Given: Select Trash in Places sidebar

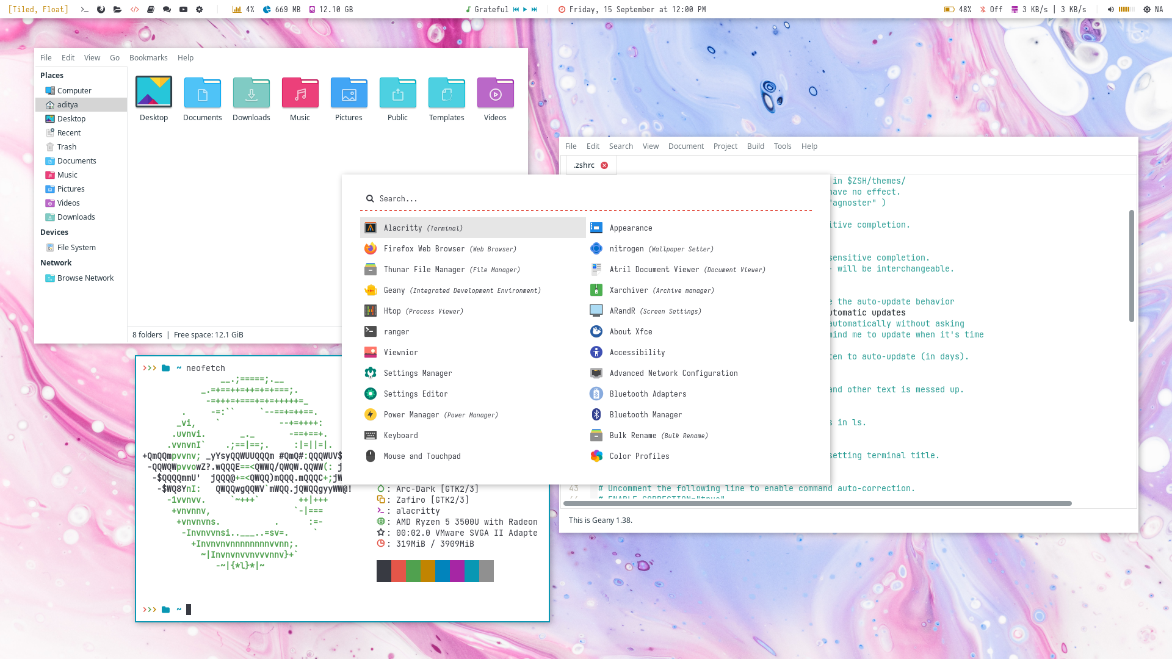Looking at the screenshot, I should 67,146.
